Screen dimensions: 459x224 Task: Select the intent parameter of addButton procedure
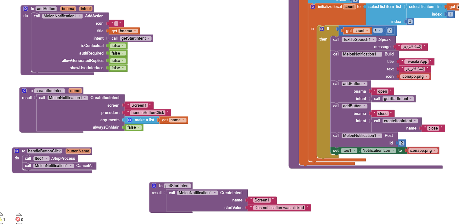[86, 9]
